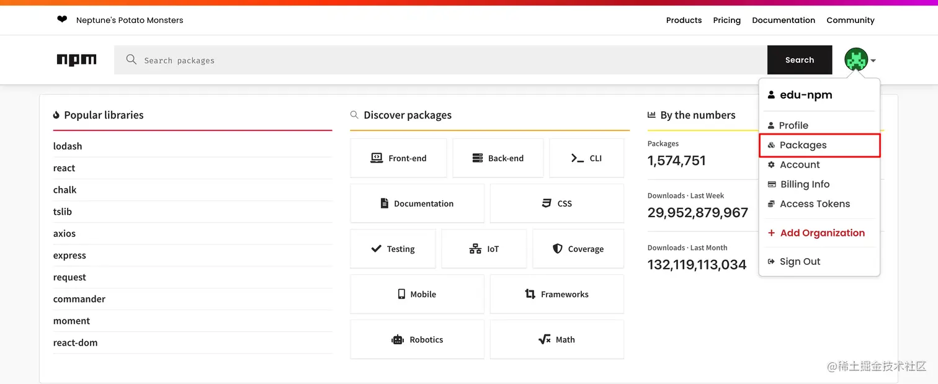Click the Profile person icon
The width and height of the screenshot is (938, 384).
[x=771, y=125]
